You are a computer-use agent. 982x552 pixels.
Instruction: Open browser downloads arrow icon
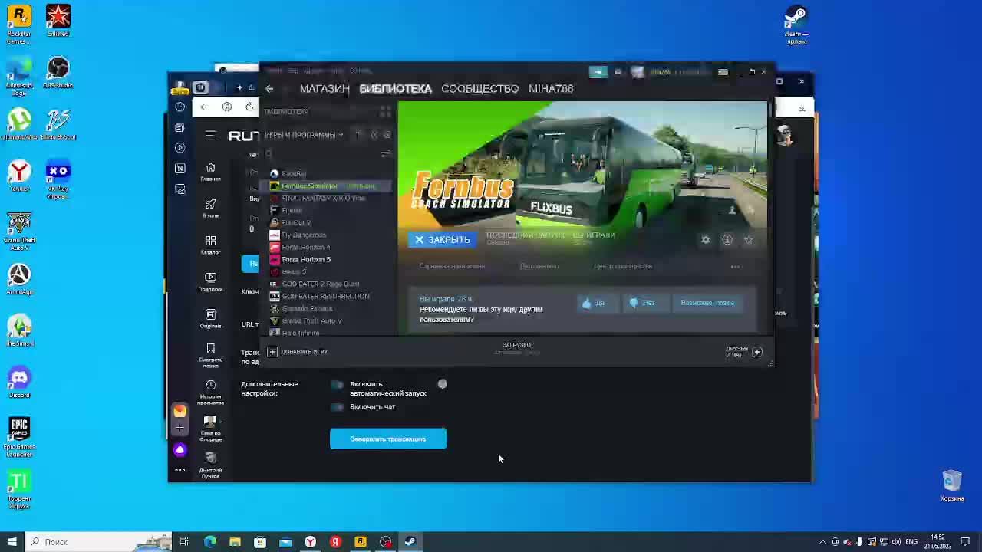point(802,107)
